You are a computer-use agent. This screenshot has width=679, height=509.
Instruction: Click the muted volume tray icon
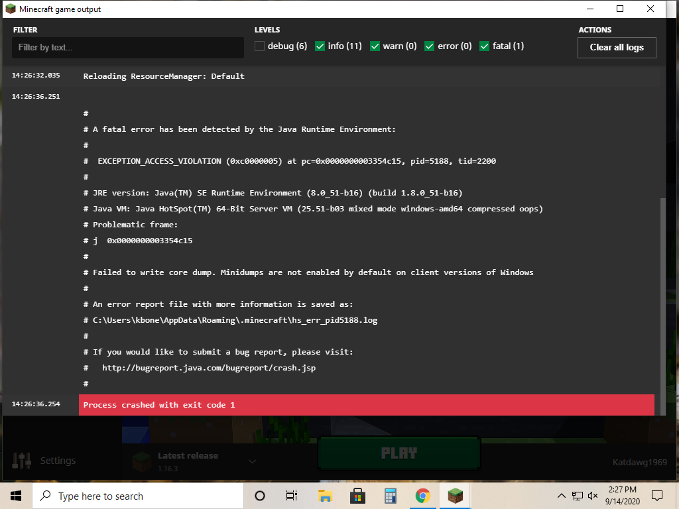click(593, 496)
